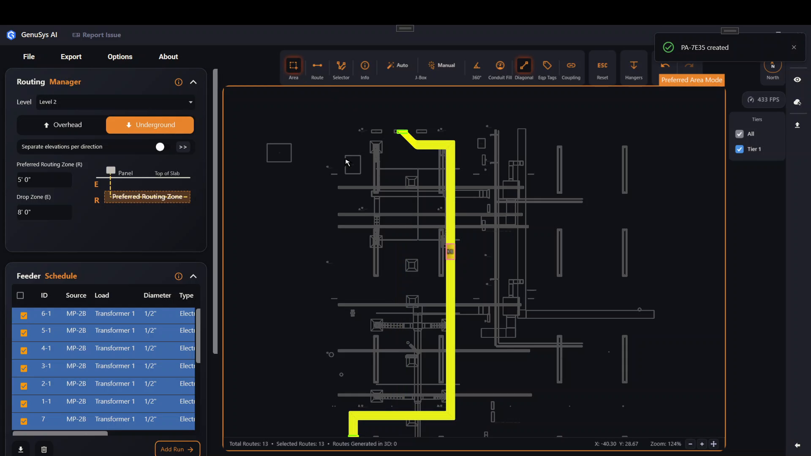Edit the Preferred Routing Zone field

click(x=44, y=180)
